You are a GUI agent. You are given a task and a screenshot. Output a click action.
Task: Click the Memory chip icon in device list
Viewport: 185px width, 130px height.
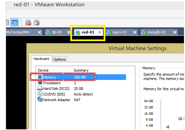(x=40, y=77)
